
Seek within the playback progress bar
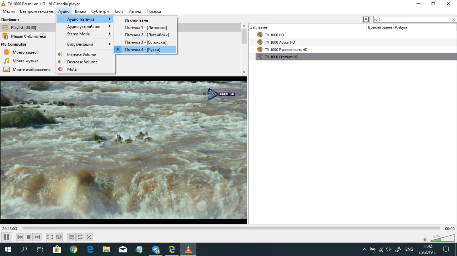231,228
